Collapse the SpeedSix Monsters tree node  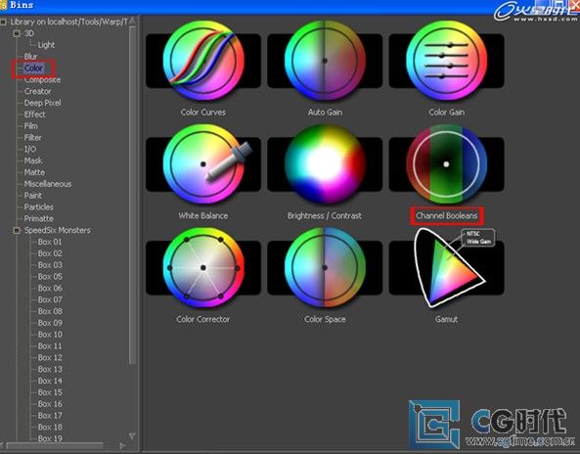pyautogui.click(x=17, y=230)
